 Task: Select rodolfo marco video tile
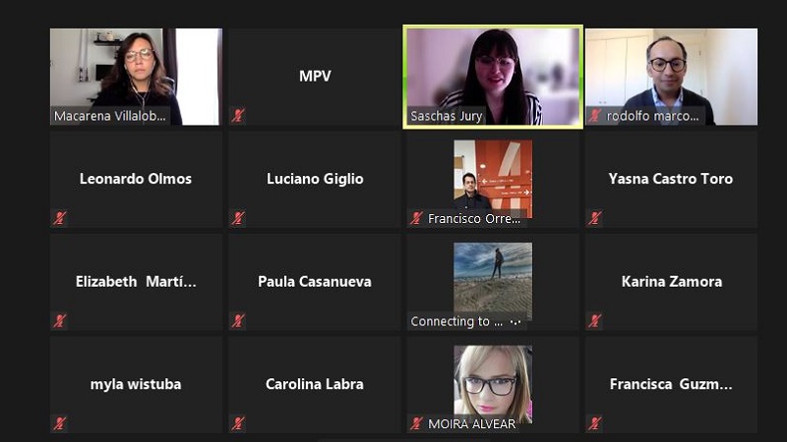[x=672, y=77]
